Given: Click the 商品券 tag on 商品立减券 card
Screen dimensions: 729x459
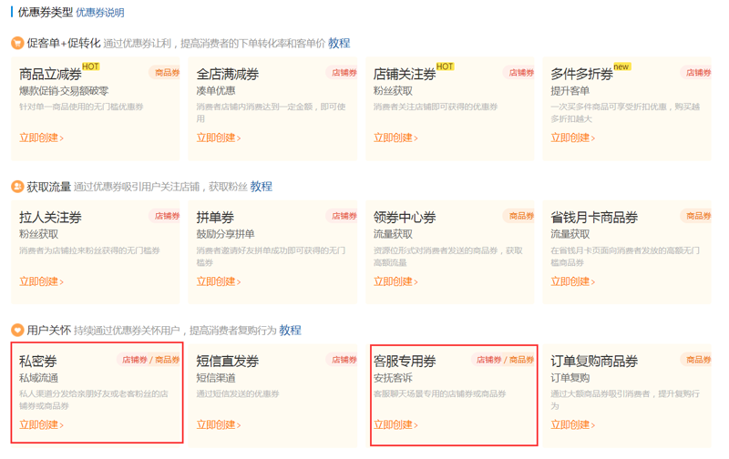Looking at the screenshot, I should click(x=165, y=73).
